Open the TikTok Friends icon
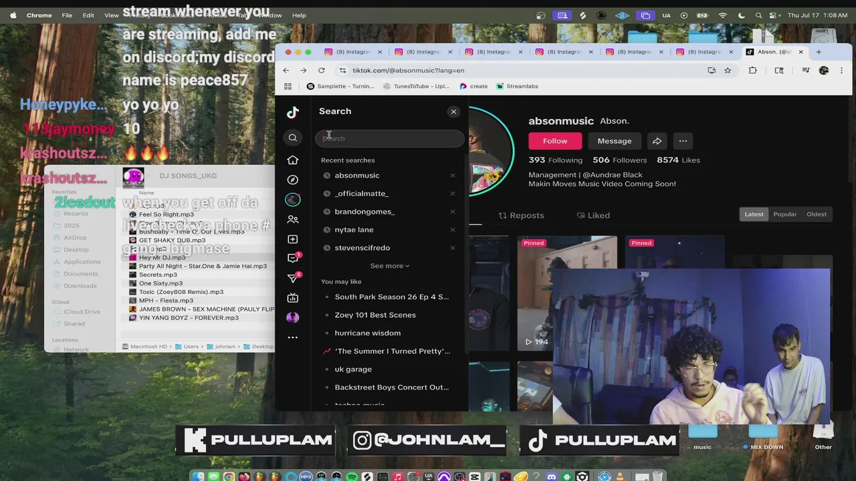This screenshot has height=481, width=856. pos(293,219)
